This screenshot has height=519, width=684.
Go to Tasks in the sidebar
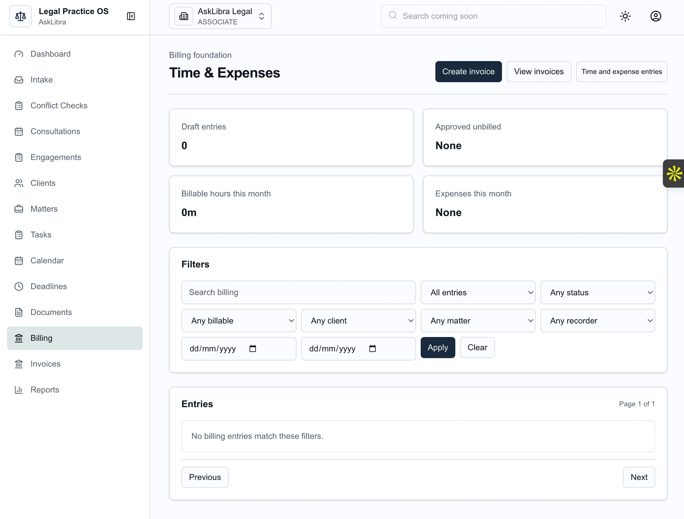coord(75,235)
